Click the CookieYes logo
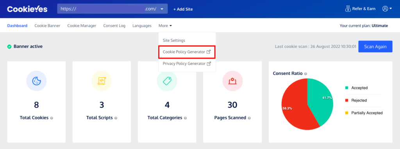This screenshot has height=149, width=400. [27, 9]
